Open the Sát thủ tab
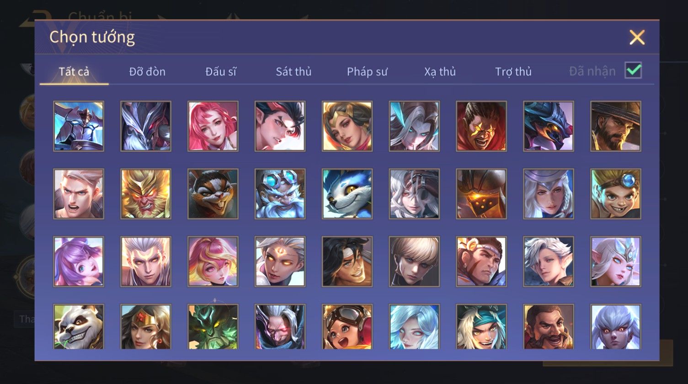688x384 pixels. tap(293, 72)
